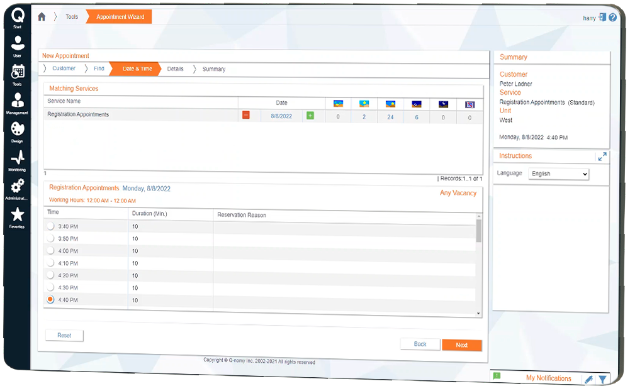Click the morning sun time slot icon
This screenshot has width=630, height=391.
click(x=364, y=104)
